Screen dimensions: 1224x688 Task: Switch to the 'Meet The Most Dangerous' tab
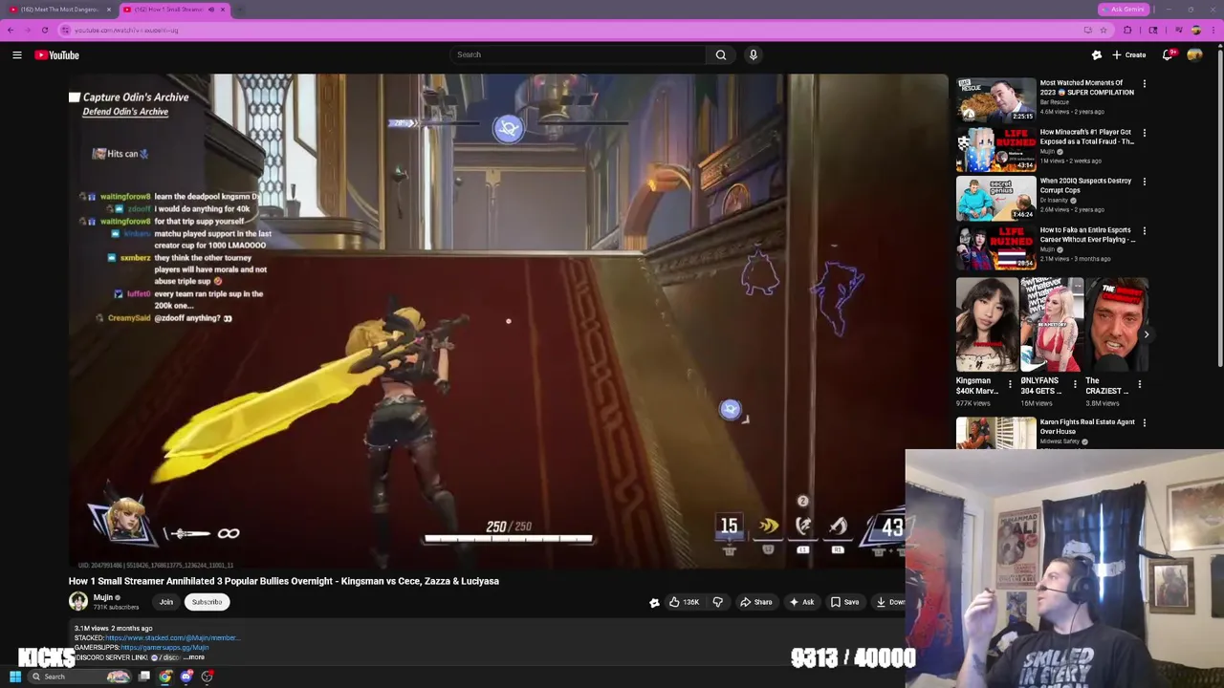point(57,10)
